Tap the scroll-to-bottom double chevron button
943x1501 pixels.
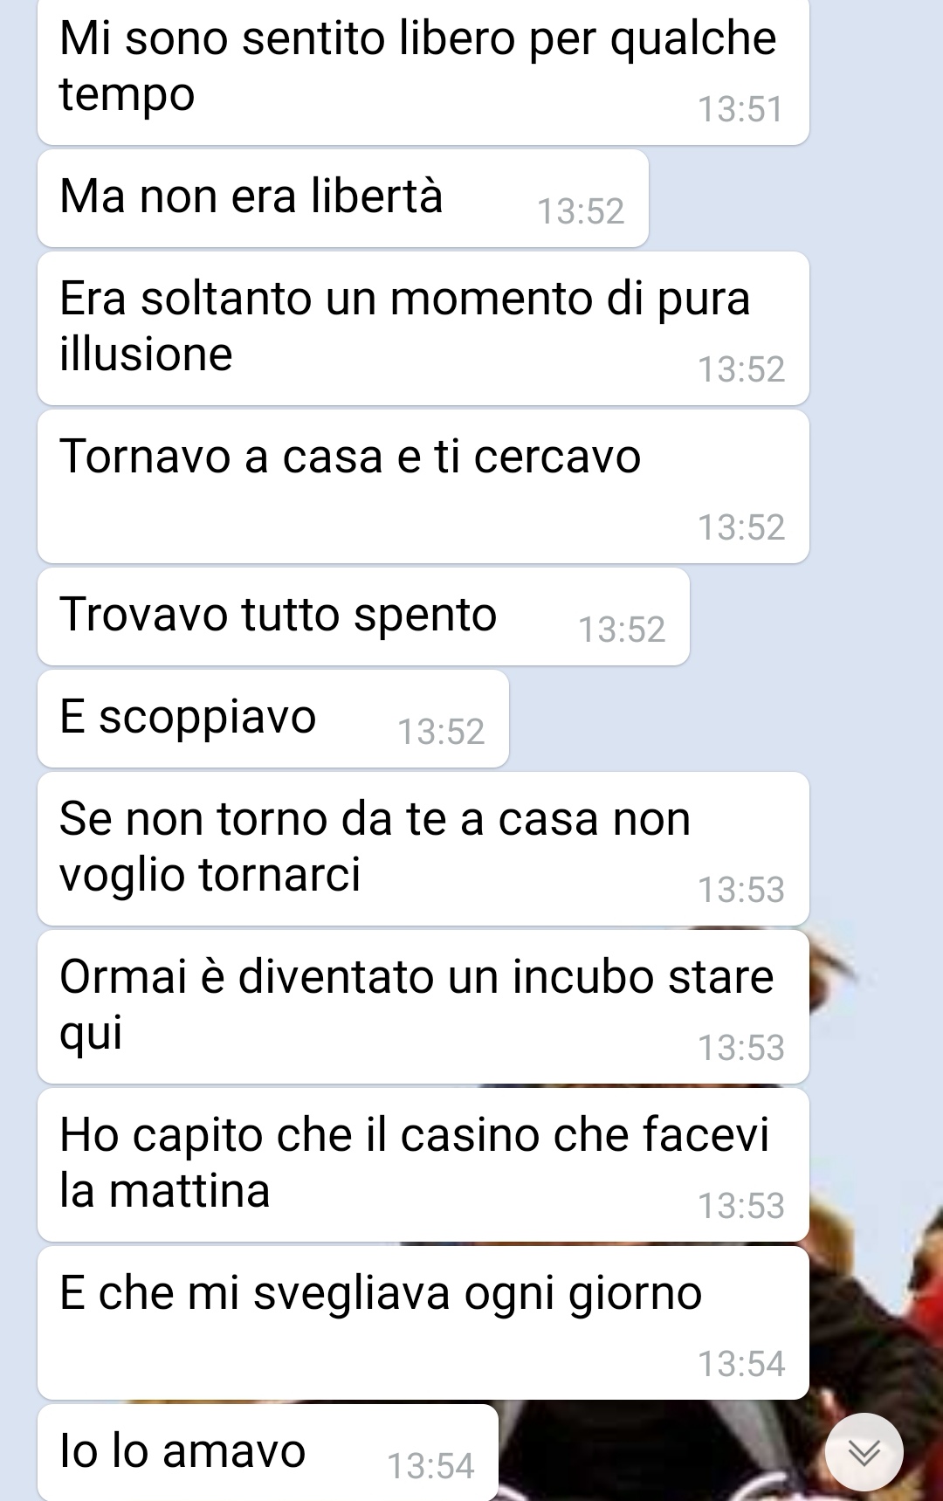(864, 1451)
